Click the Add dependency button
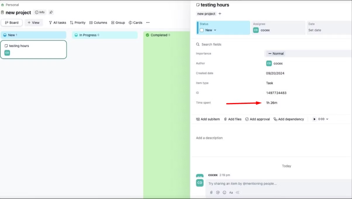Viewport: 352px width, 199px height. [289, 119]
